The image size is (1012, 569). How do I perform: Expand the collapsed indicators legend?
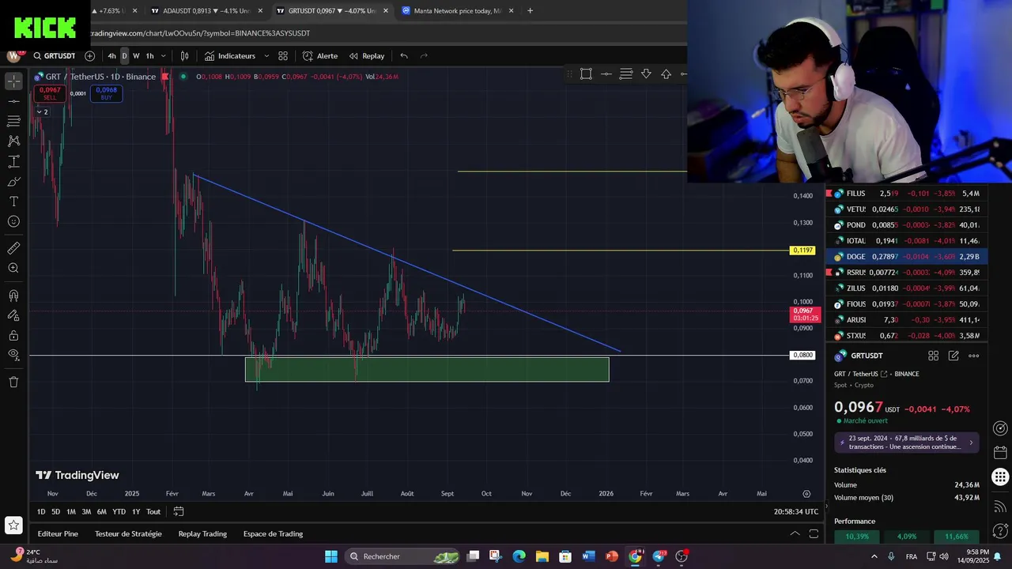pyautogui.click(x=42, y=112)
